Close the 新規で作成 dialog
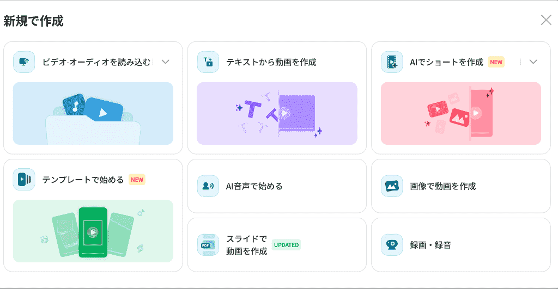This screenshot has height=289, width=558. pyautogui.click(x=546, y=20)
